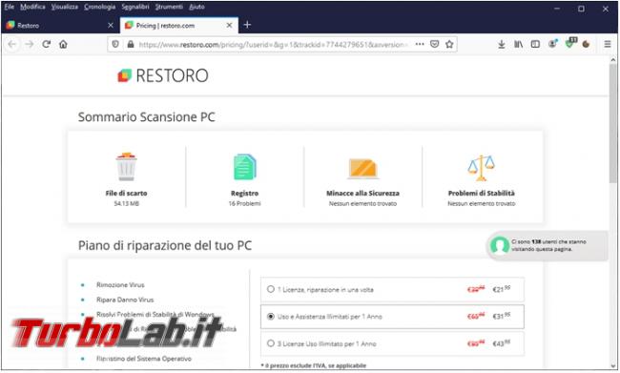
Task: Click the IVA price exclusion note
Action: tap(314, 365)
